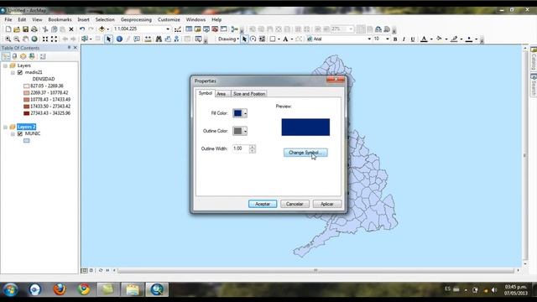This screenshot has width=537, height=302.
Task: Open Chrome from the Windows taskbar
Action: point(84,289)
